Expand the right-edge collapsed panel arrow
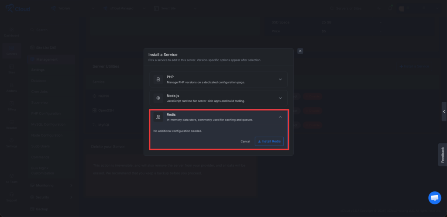447x217 pixels. pyautogui.click(x=444, y=111)
